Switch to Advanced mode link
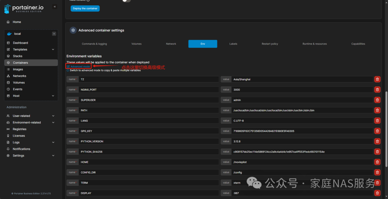This screenshot has height=199, width=388. tap(78, 67)
